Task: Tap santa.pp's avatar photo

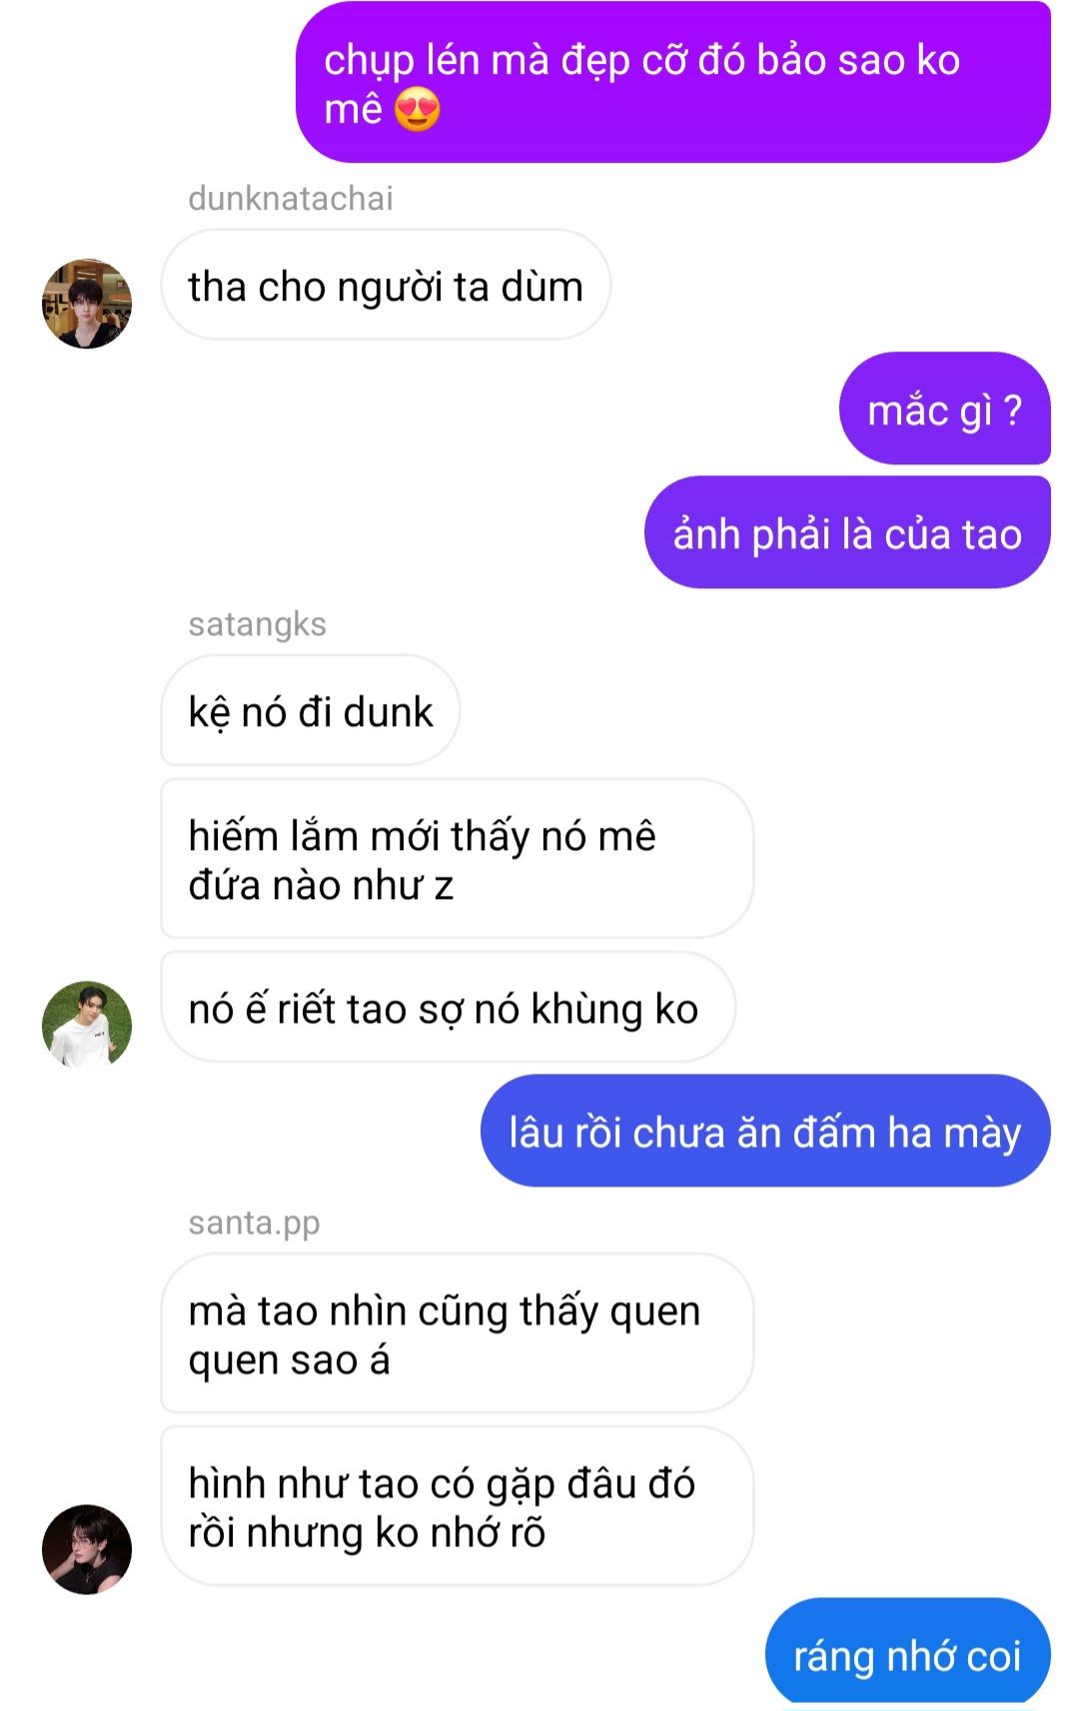Action: click(x=87, y=1549)
